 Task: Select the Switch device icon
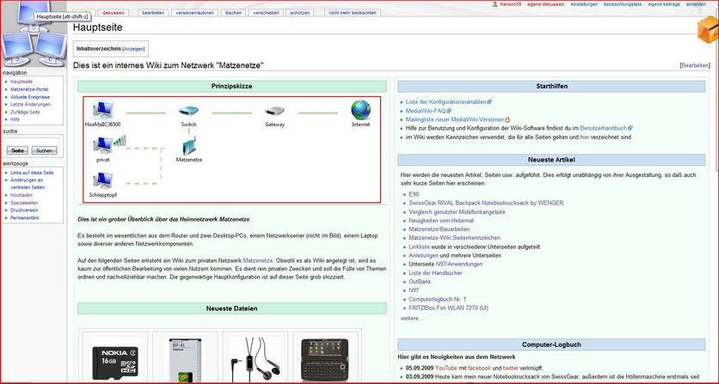tap(188, 111)
